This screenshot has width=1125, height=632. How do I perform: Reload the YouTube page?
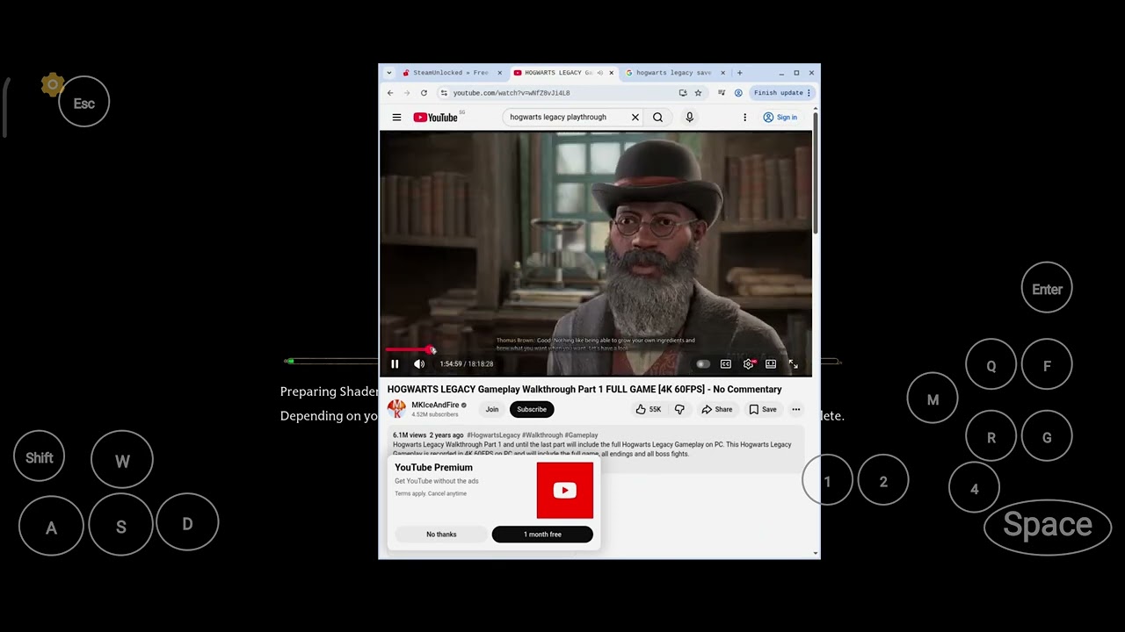coord(424,93)
